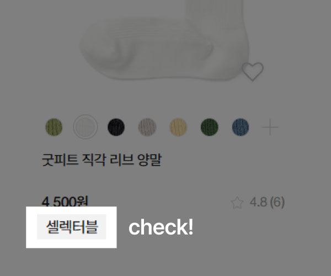Pick the light gray color swatch
The width and height of the screenshot is (331, 276).
coord(147,127)
